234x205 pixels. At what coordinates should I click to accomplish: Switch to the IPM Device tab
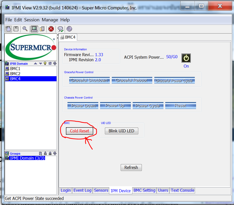point(121,191)
